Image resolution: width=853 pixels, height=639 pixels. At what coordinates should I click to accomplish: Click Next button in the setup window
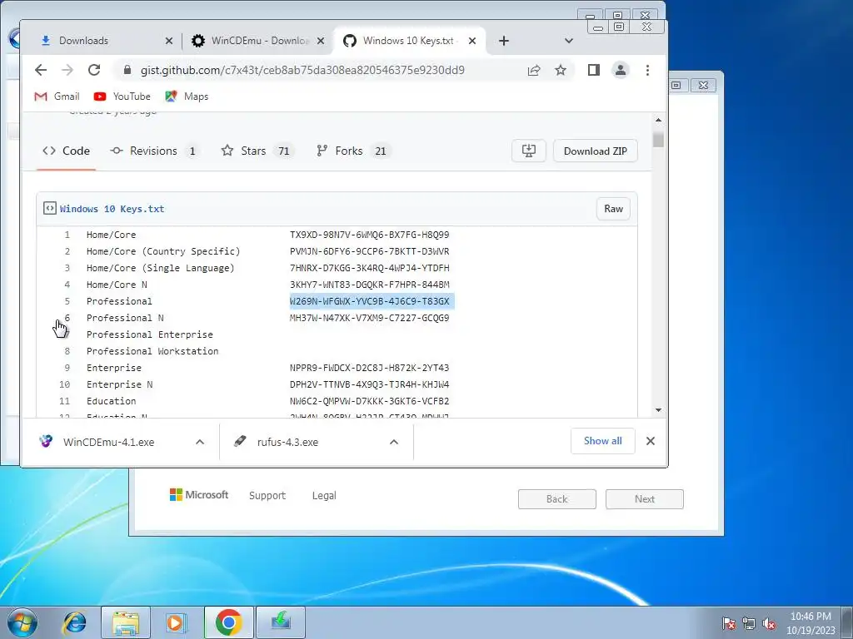tap(645, 499)
